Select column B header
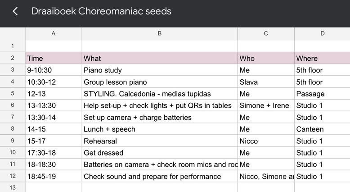Image resolution: width=350 pixels, height=192 pixels. click(x=160, y=33)
